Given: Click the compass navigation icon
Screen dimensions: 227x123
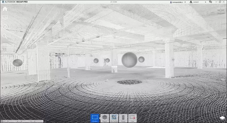Looking at the screenshot, I should [5, 27].
